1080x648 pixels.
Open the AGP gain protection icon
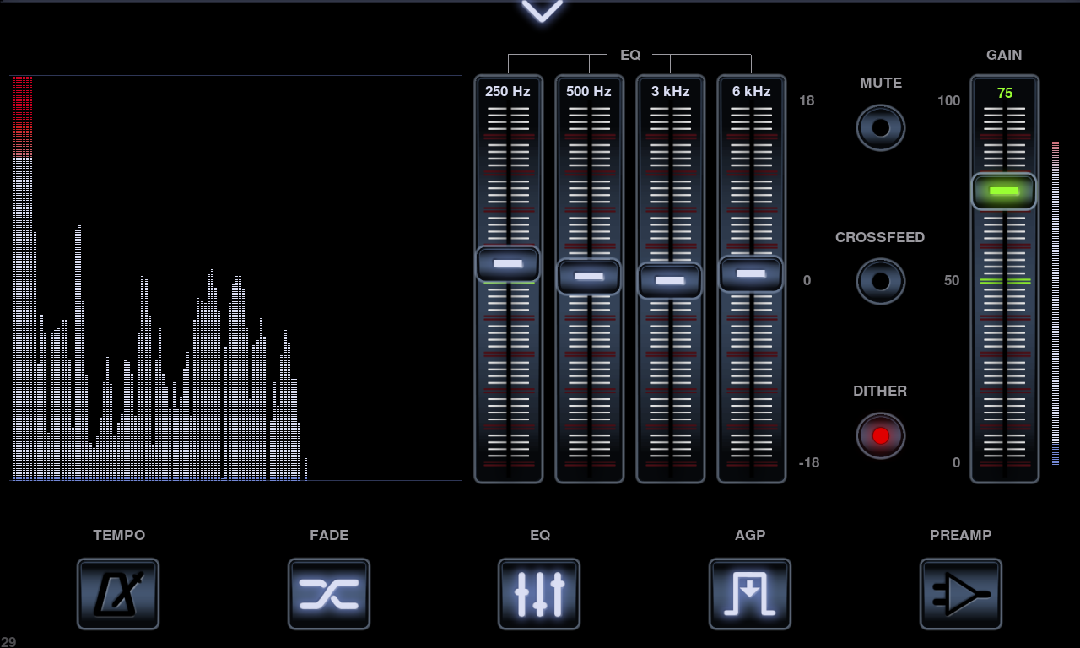(x=749, y=593)
